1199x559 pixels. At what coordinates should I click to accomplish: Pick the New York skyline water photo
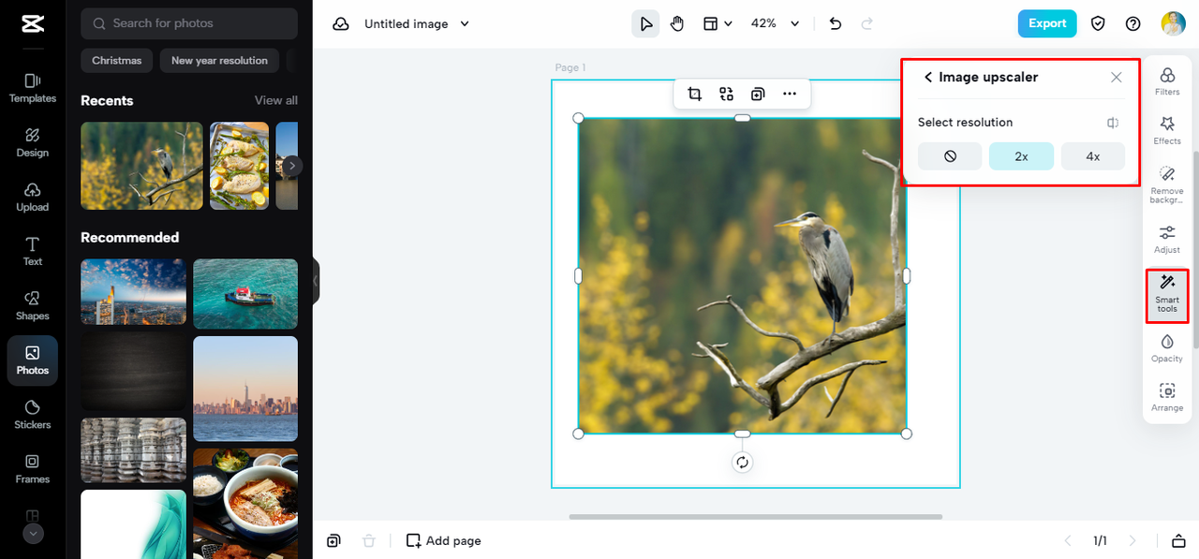[245, 389]
